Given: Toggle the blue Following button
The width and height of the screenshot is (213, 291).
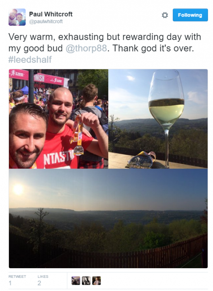Looking at the screenshot, I should tap(190, 15).
